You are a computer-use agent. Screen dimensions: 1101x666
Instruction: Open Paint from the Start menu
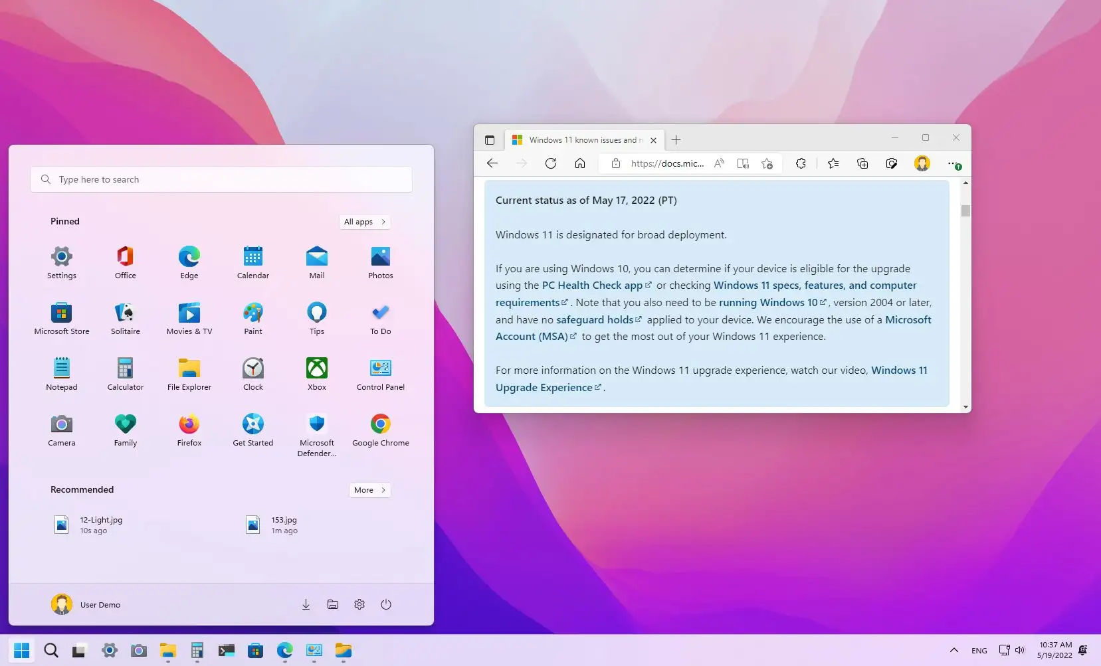click(x=252, y=317)
